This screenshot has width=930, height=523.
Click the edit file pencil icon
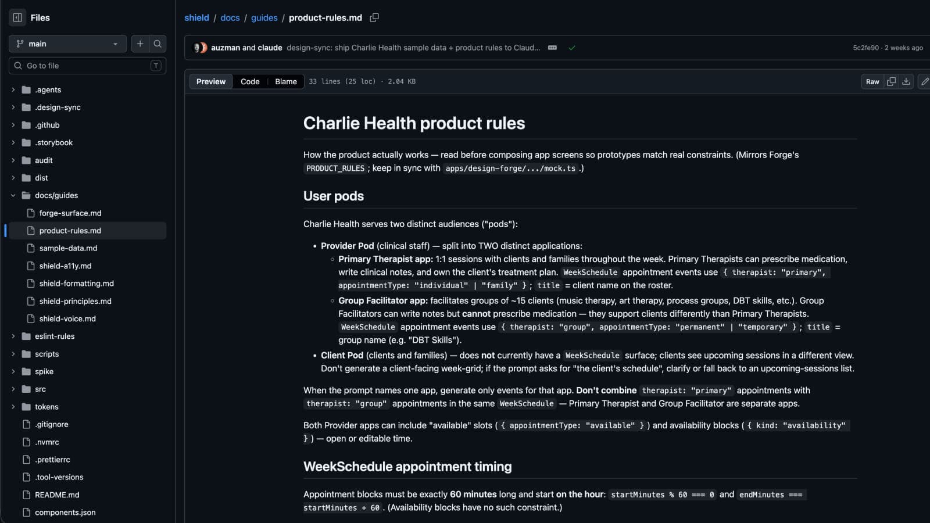924,81
